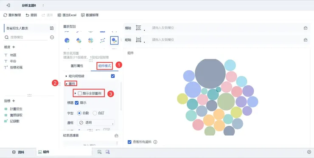Collapse the 圖例 section
This screenshot has height=158, width=314.
(x=66, y=84)
